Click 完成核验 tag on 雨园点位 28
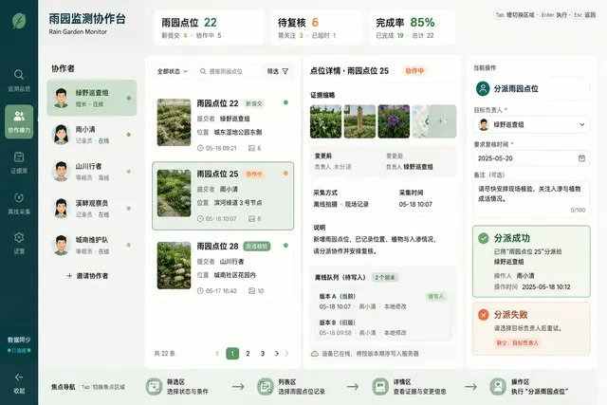 coord(257,247)
